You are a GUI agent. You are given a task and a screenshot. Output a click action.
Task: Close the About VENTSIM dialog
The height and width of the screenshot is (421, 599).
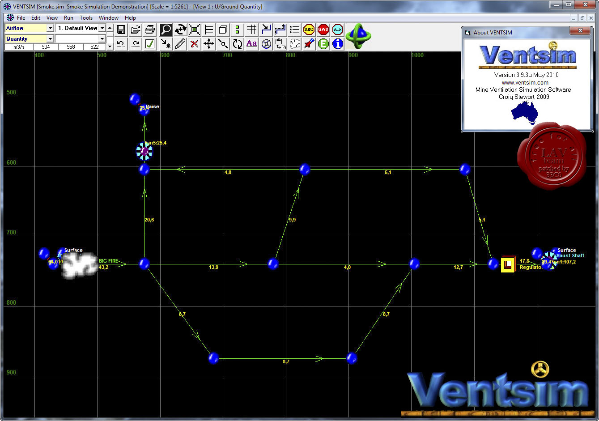[x=580, y=31]
